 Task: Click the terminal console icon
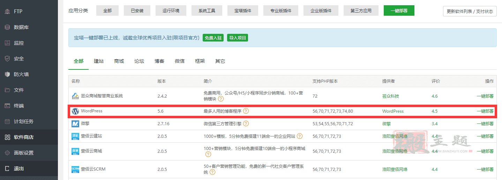click(7, 106)
